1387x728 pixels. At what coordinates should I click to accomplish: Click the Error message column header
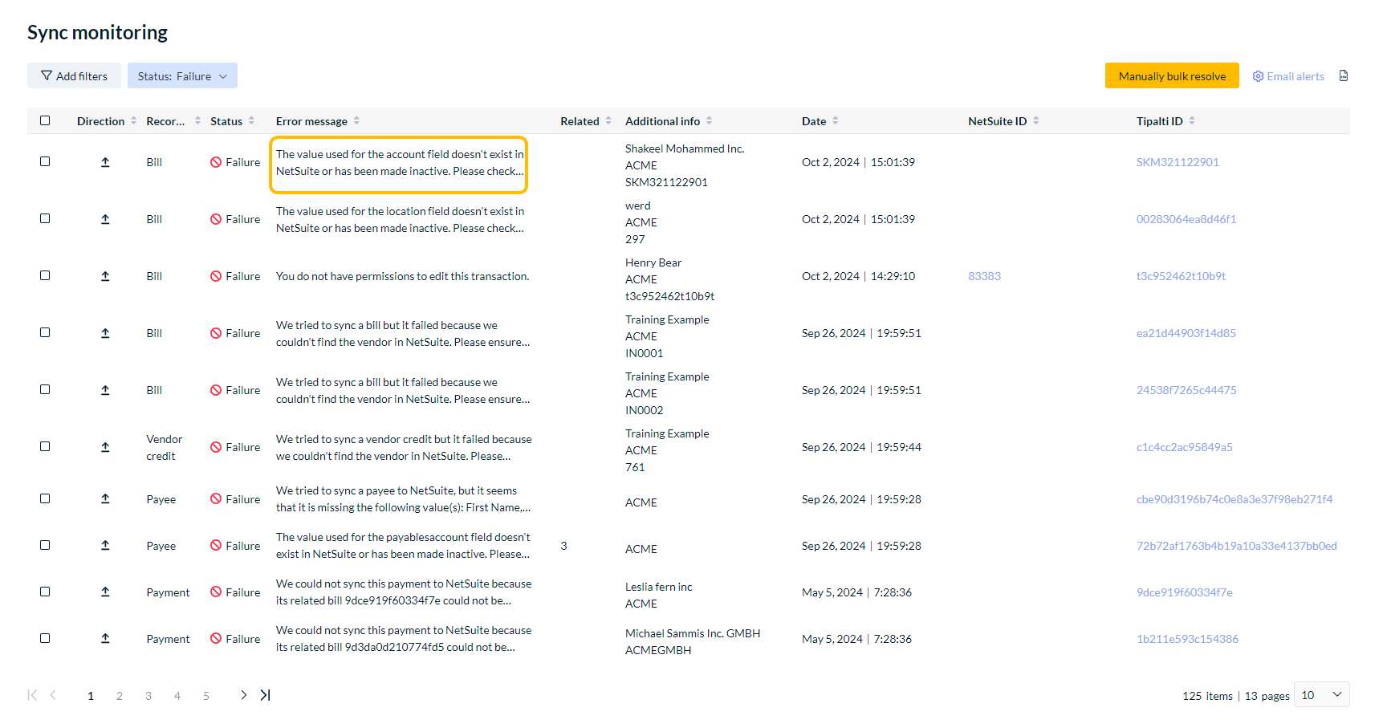point(311,120)
